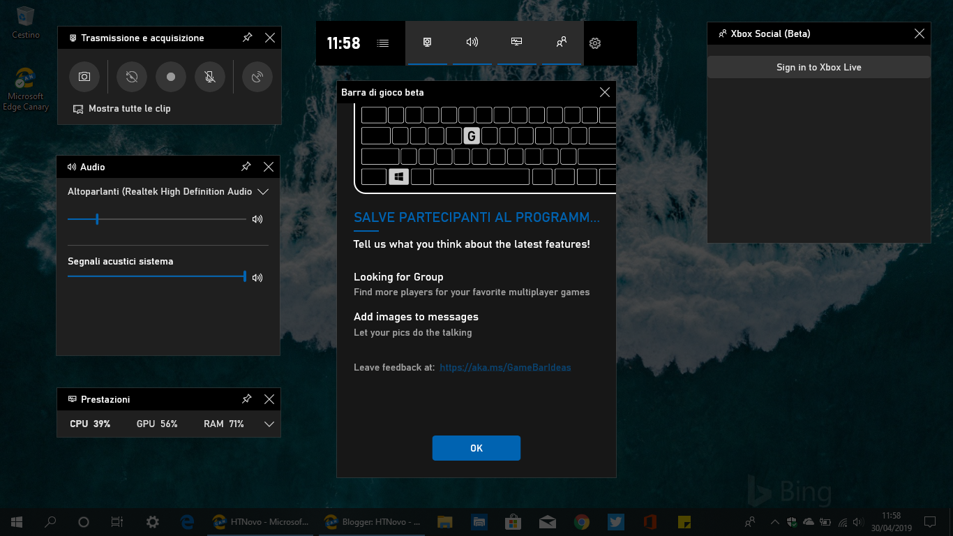The height and width of the screenshot is (536, 953).
Task: Click the Add images to messages heading
Action: pos(416,317)
